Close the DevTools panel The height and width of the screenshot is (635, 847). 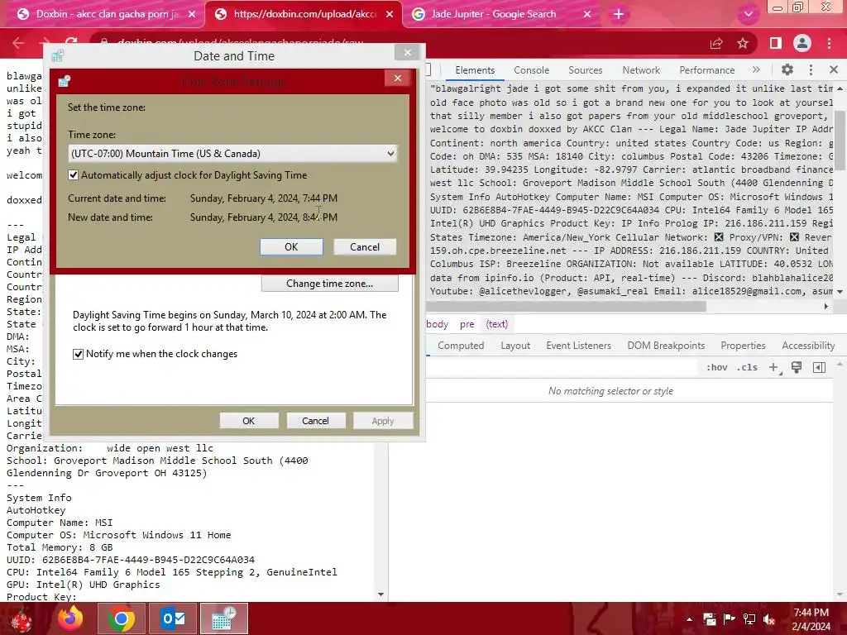(x=834, y=69)
